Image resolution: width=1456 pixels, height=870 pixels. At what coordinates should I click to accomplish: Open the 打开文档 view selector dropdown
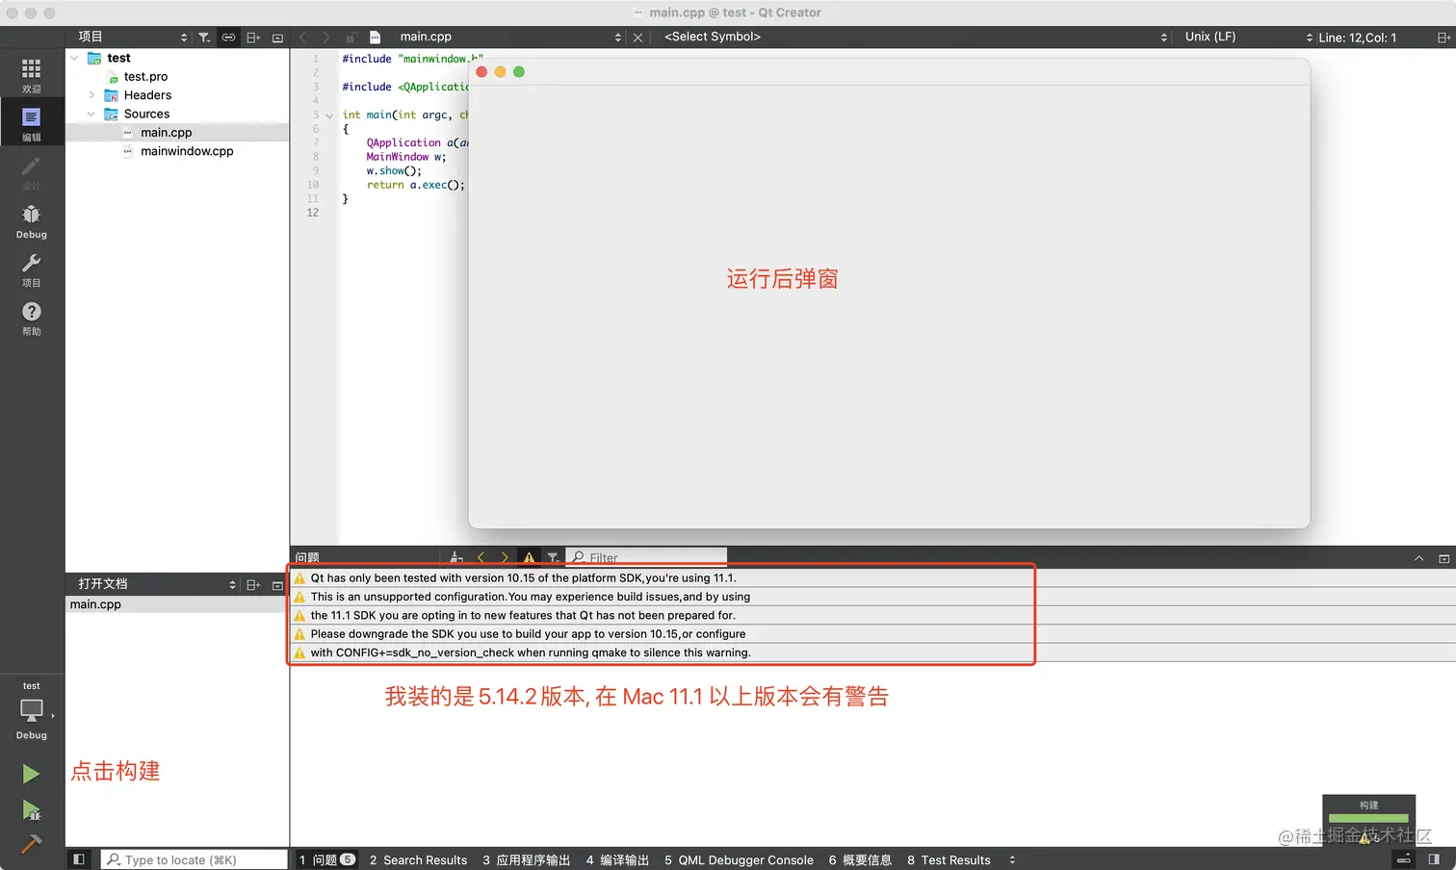[157, 584]
